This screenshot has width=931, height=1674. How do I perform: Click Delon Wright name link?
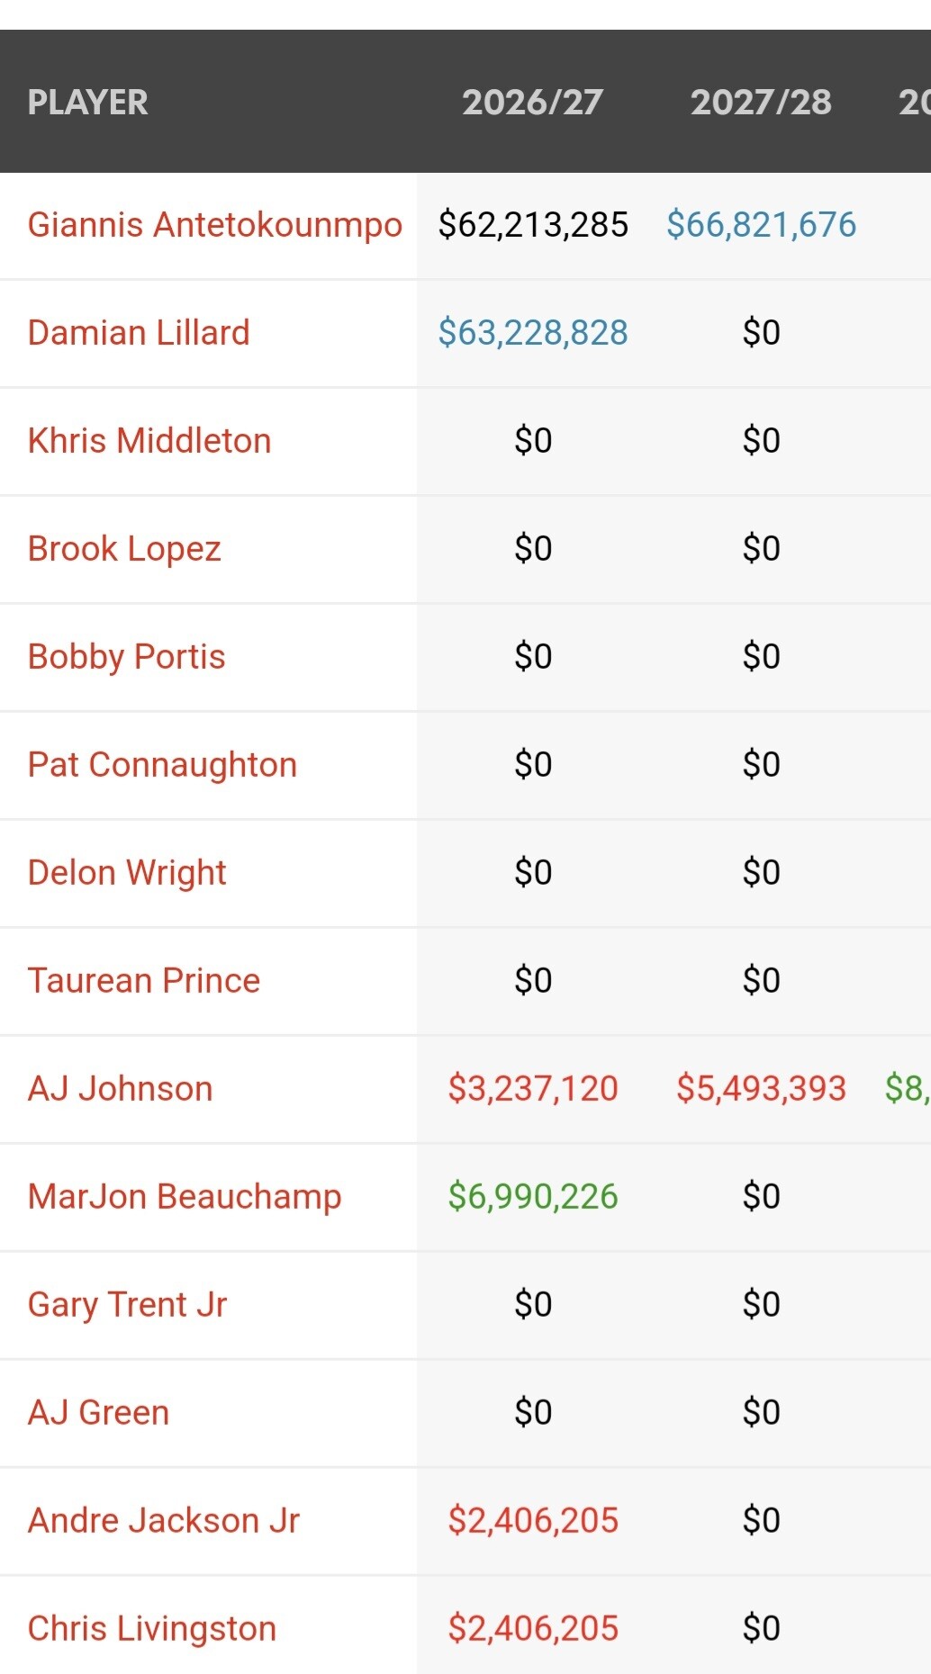point(127,873)
